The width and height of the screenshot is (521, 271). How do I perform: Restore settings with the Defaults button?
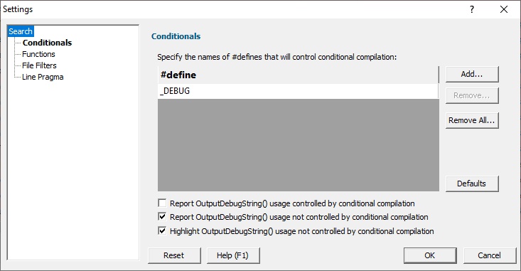tap(472, 184)
